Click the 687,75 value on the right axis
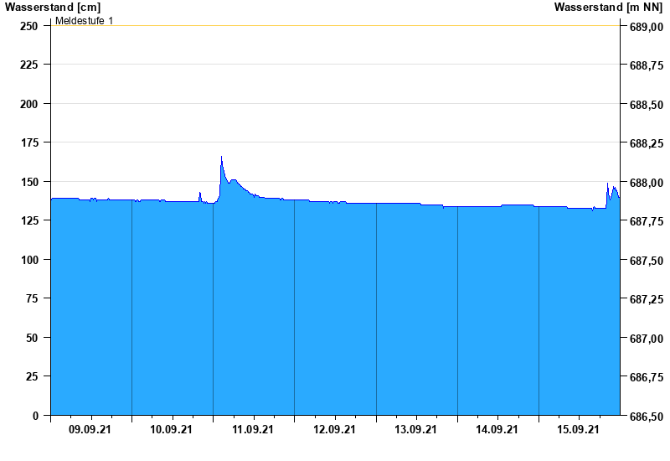The height and width of the screenshot is (461, 670). point(647,221)
